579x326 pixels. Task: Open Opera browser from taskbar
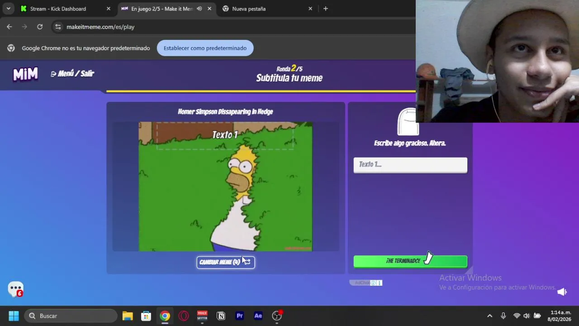point(184,316)
